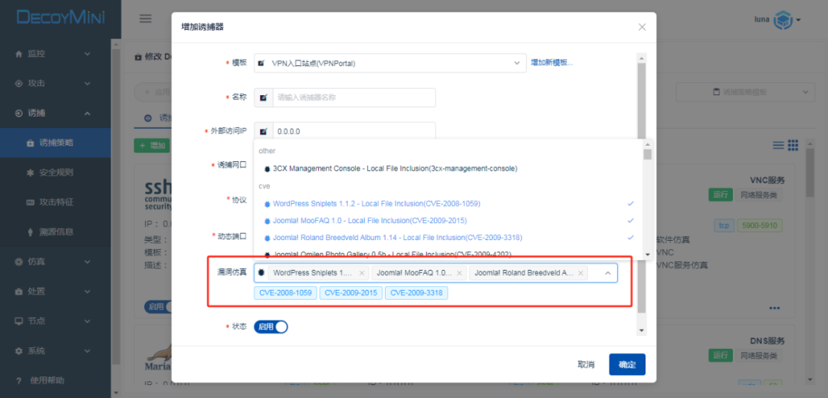Screen dimensions: 828x398
Task: Click the 节点 monitor icon in the sidebar
Action: pos(19,321)
